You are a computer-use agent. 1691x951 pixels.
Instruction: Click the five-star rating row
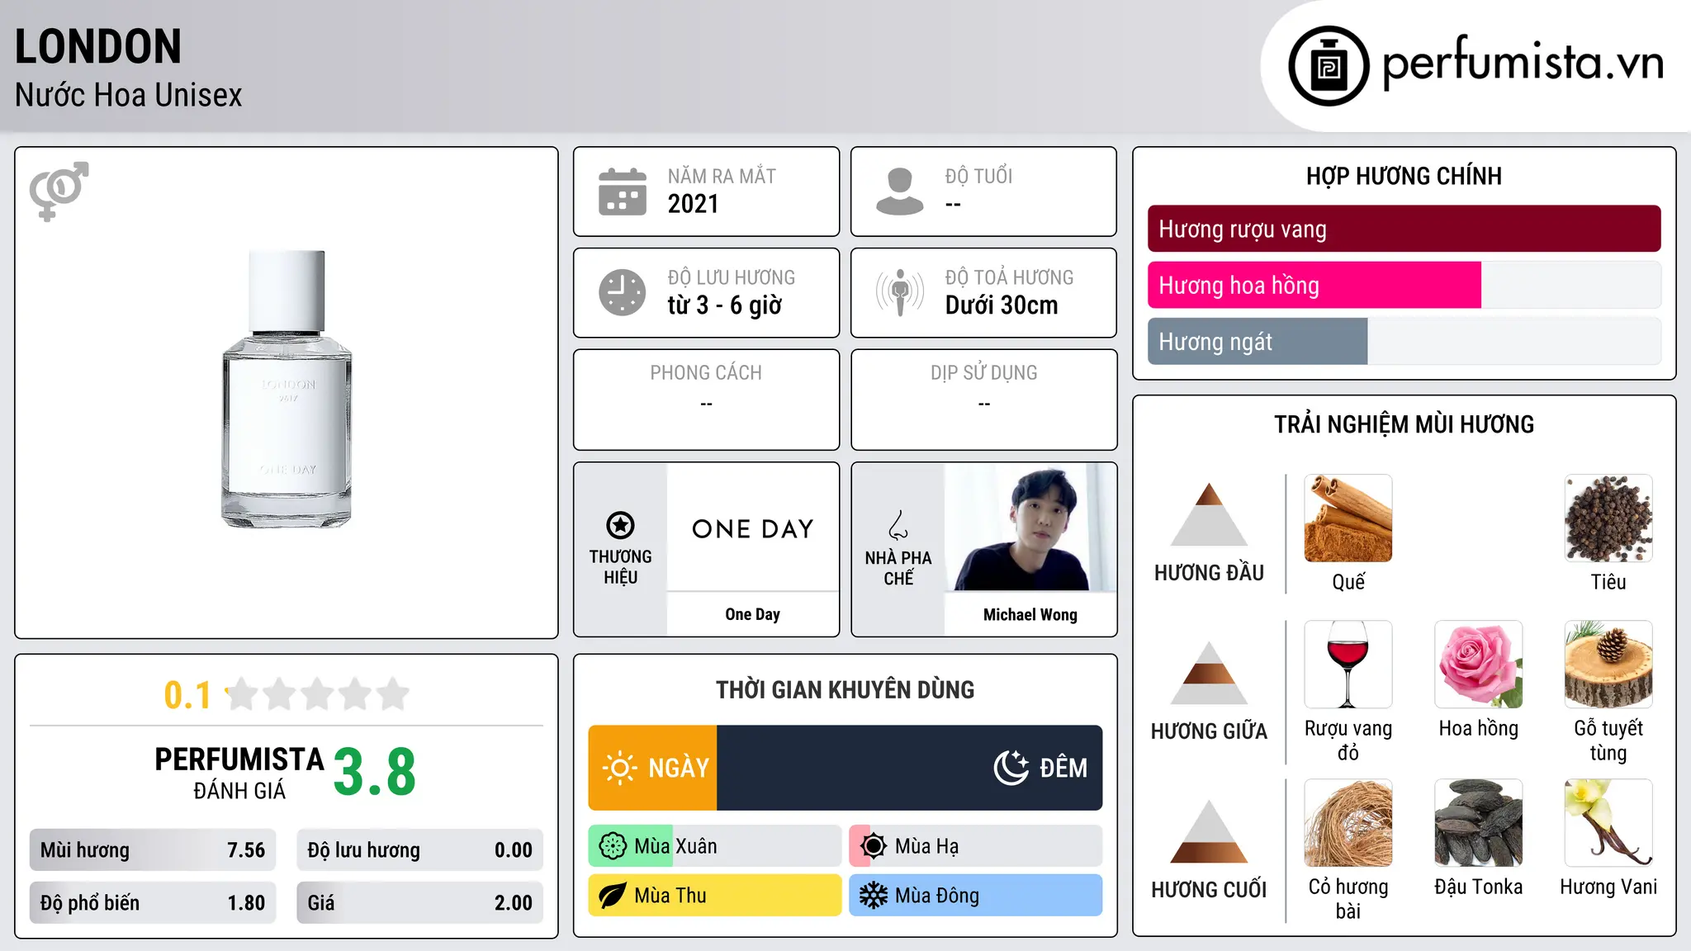[x=318, y=694]
